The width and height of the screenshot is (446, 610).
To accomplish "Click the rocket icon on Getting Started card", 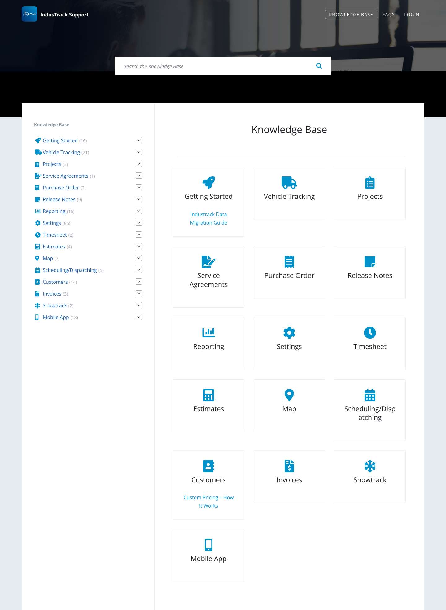I will point(208,183).
